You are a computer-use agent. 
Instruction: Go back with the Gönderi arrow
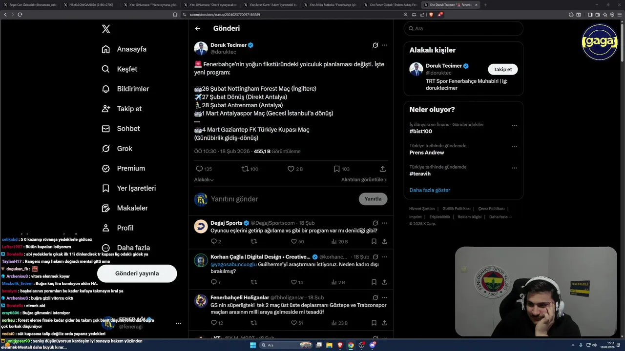pyautogui.click(x=198, y=29)
